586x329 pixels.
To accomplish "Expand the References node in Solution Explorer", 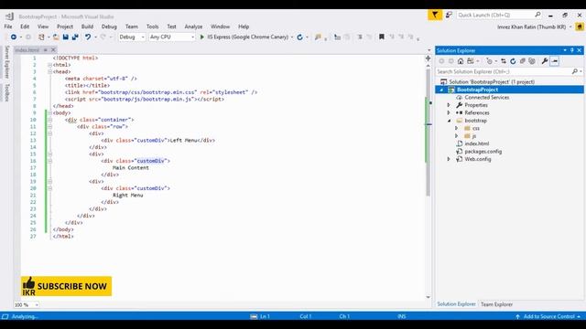I will pos(449,112).
